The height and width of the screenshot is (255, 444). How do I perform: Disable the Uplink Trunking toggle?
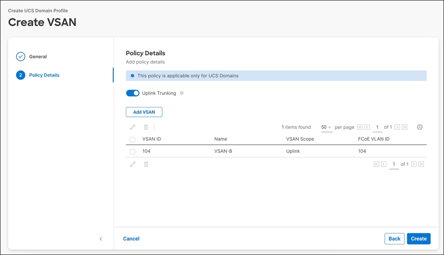pos(133,93)
